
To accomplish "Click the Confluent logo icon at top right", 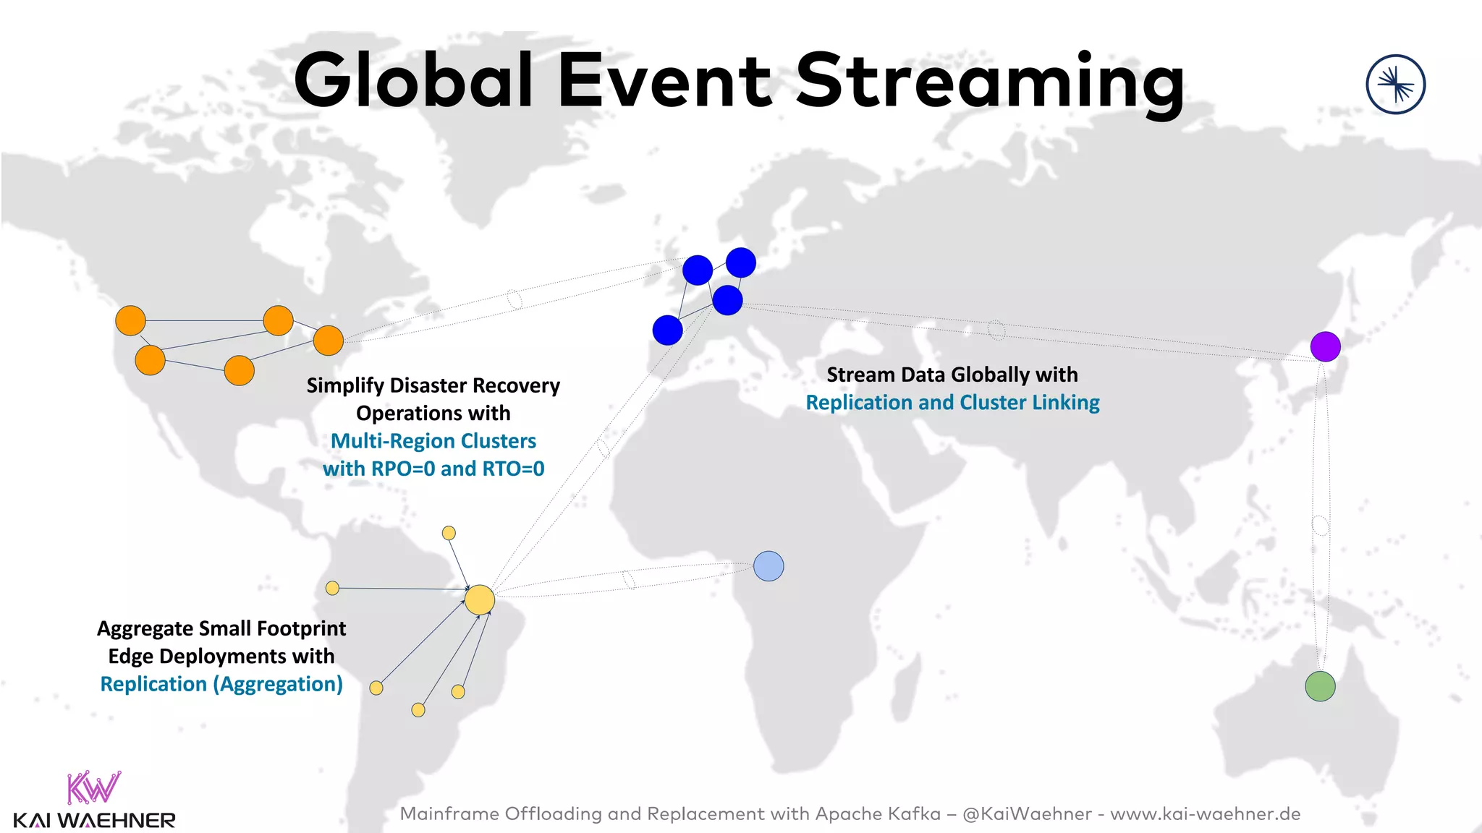I will tap(1395, 85).
